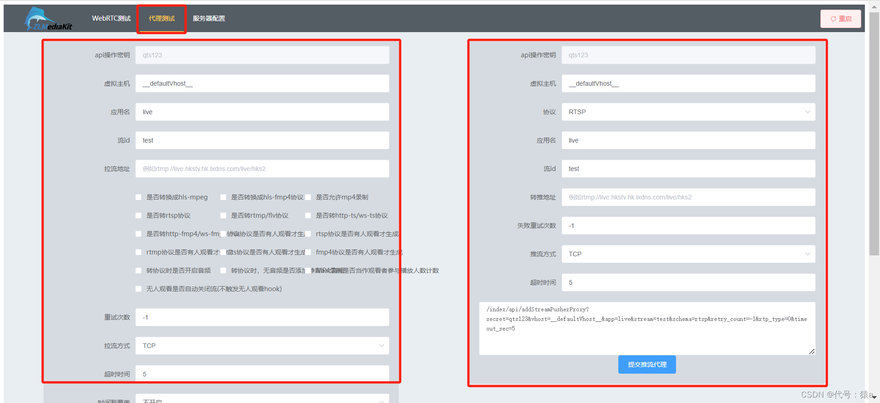Screen dimensions: 880x403
Task: Select 应用名 field in right push form
Action: pos(688,140)
